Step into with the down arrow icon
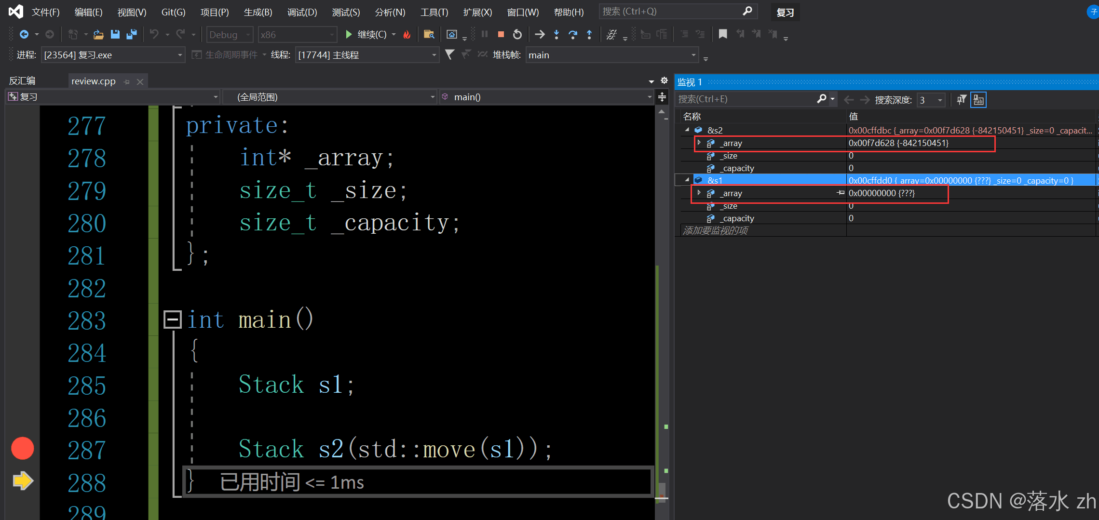The width and height of the screenshot is (1099, 520). coord(556,34)
